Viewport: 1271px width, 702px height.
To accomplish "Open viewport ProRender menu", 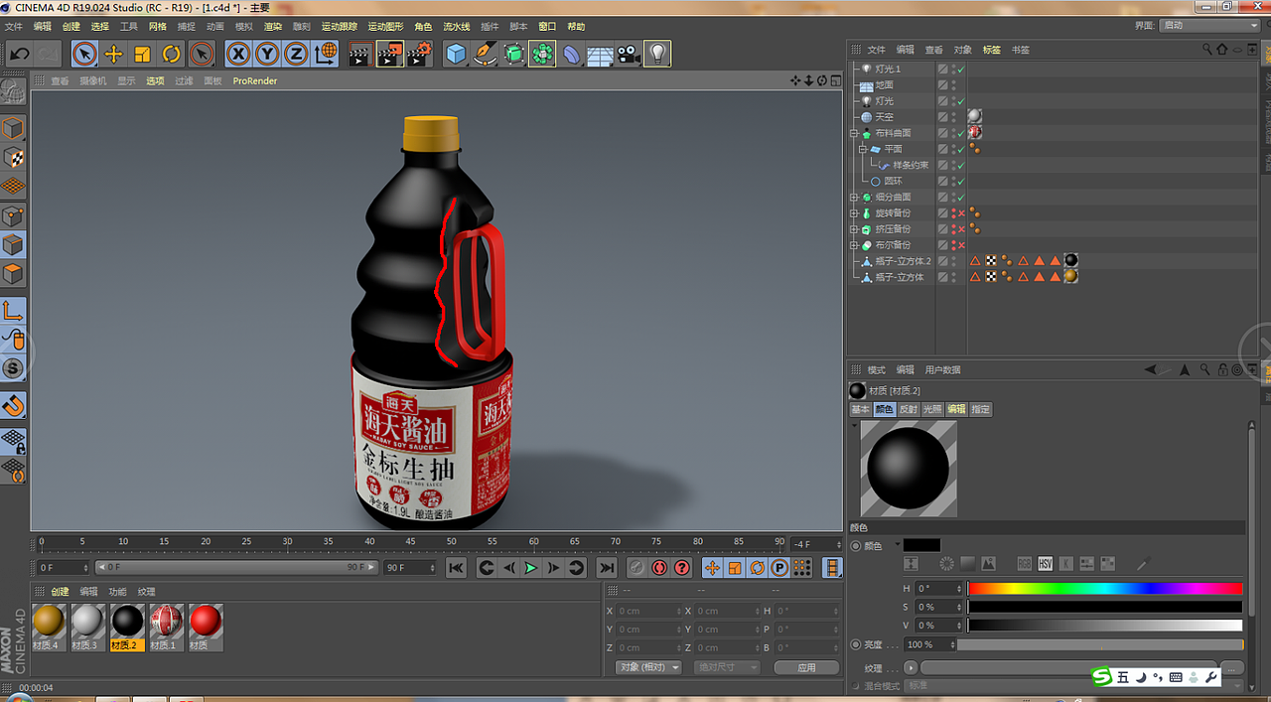I will 255,80.
